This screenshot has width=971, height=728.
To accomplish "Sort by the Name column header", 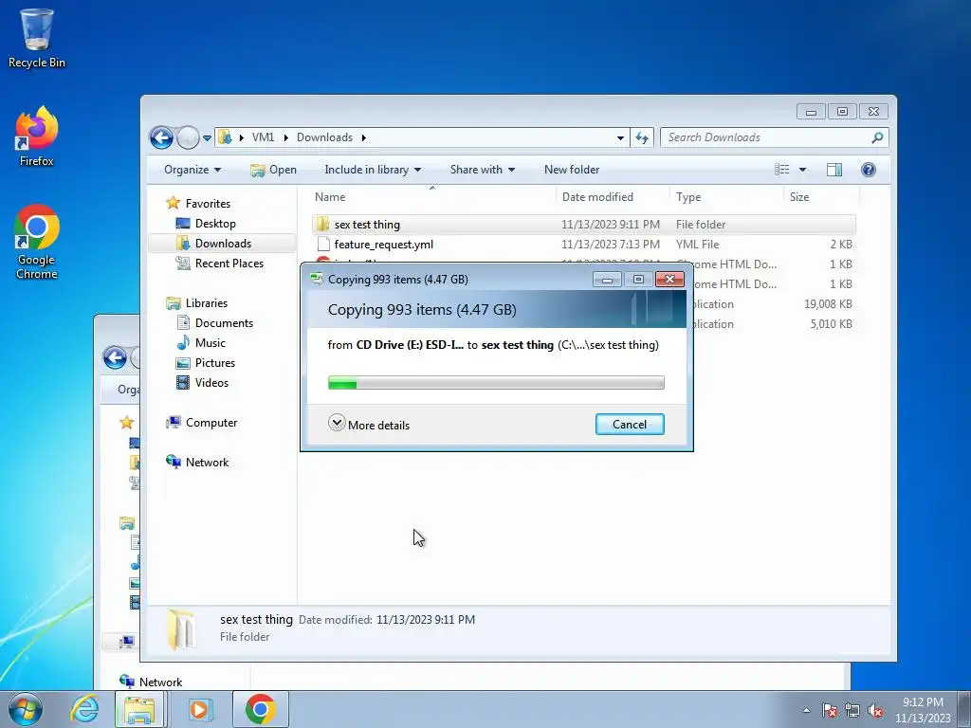I will pyautogui.click(x=432, y=197).
